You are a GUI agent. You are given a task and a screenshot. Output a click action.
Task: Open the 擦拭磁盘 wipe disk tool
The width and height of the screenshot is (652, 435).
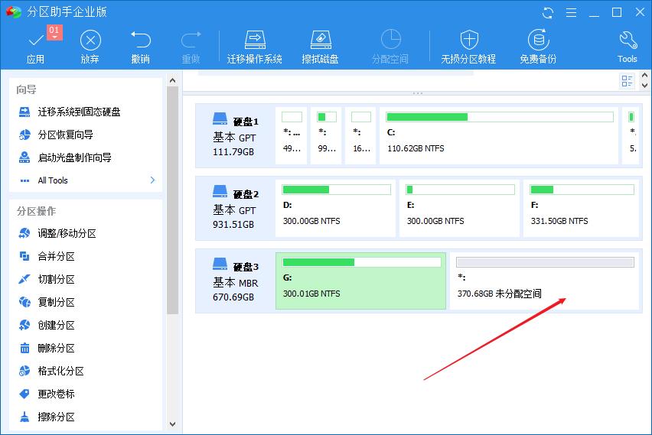320,47
